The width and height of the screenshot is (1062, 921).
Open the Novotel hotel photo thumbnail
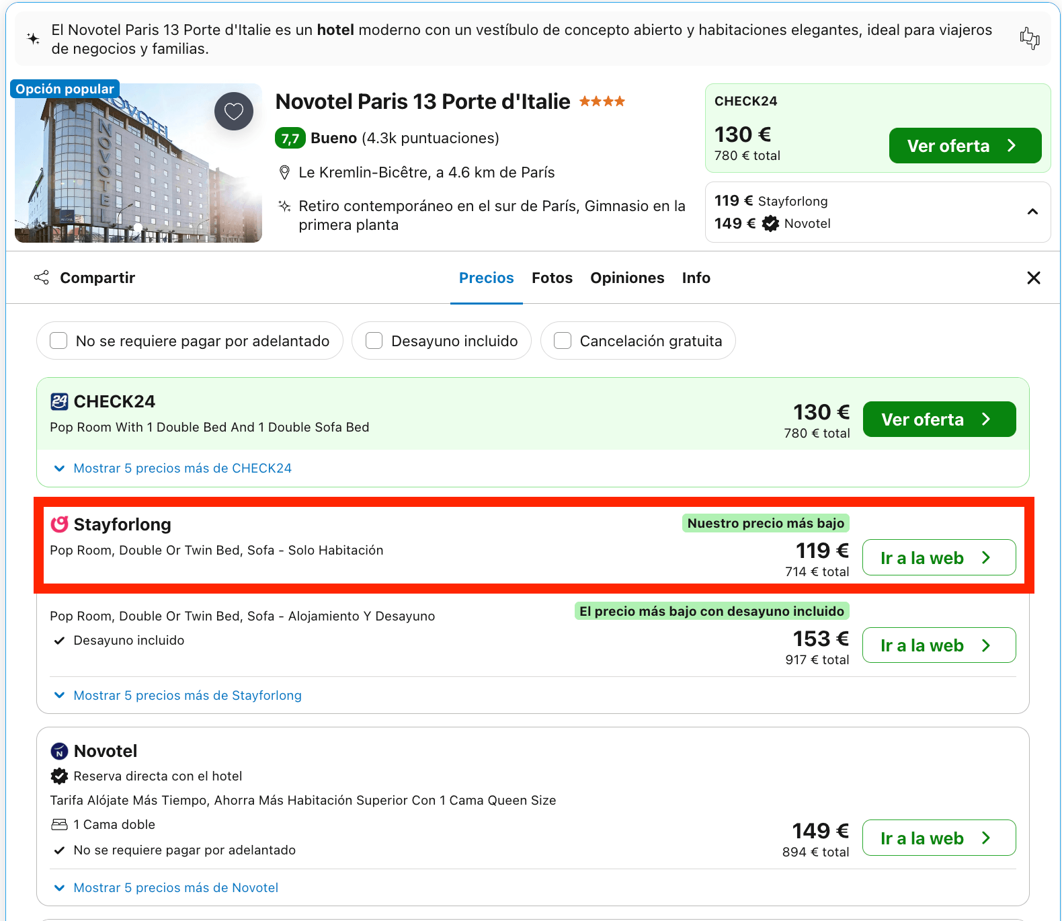[x=138, y=163]
